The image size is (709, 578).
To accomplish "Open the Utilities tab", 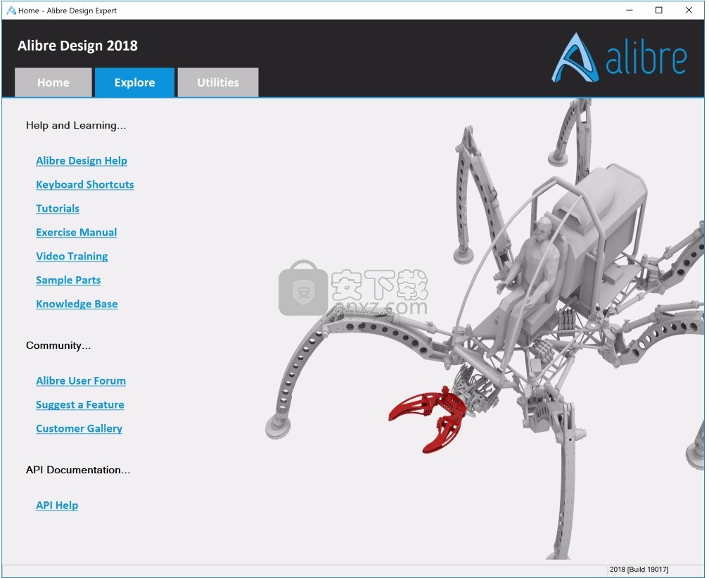I will coord(217,82).
